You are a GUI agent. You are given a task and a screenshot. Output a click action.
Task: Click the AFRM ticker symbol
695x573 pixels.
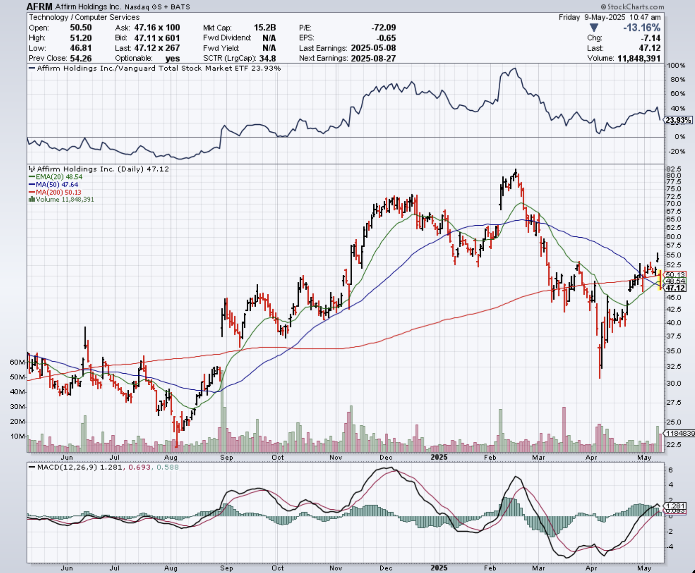click(39, 7)
